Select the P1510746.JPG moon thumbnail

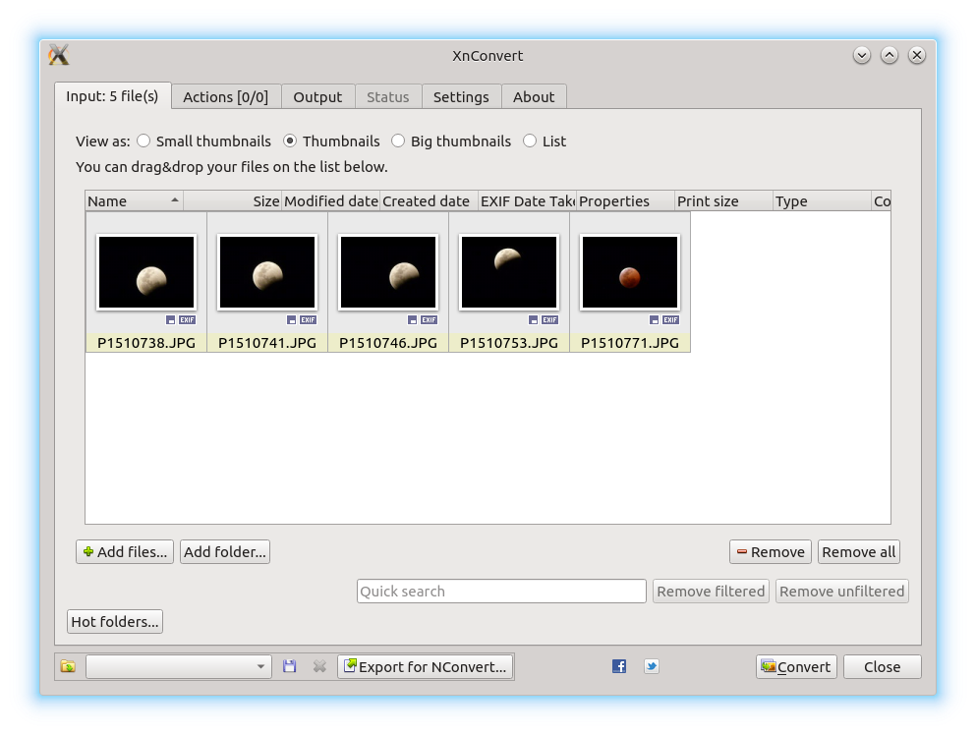[388, 272]
